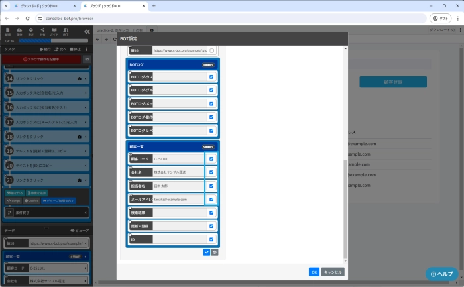Open the ビューア data viewer
Viewport: 464px width, 287px height.
pos(80,230)
